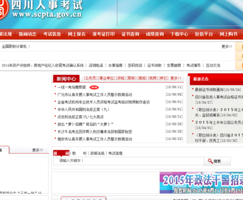Click the 最新公告 panel header

click(x=215, y=79)
